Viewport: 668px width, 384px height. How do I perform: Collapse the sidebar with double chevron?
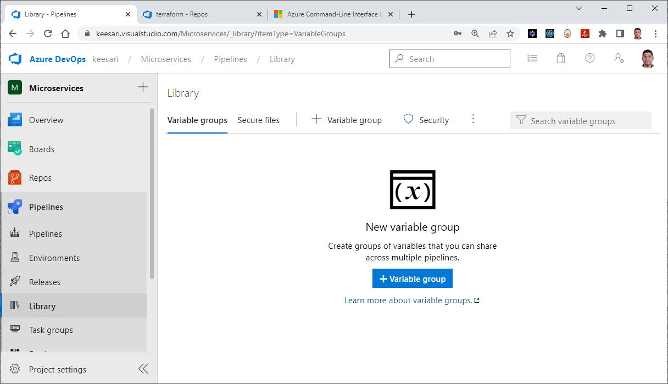point(143,369)
